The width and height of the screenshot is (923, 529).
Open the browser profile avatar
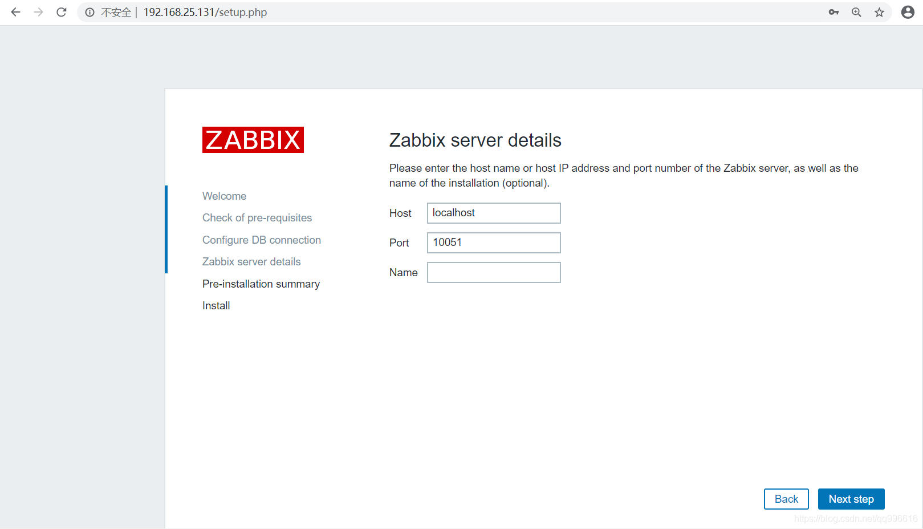908,12
